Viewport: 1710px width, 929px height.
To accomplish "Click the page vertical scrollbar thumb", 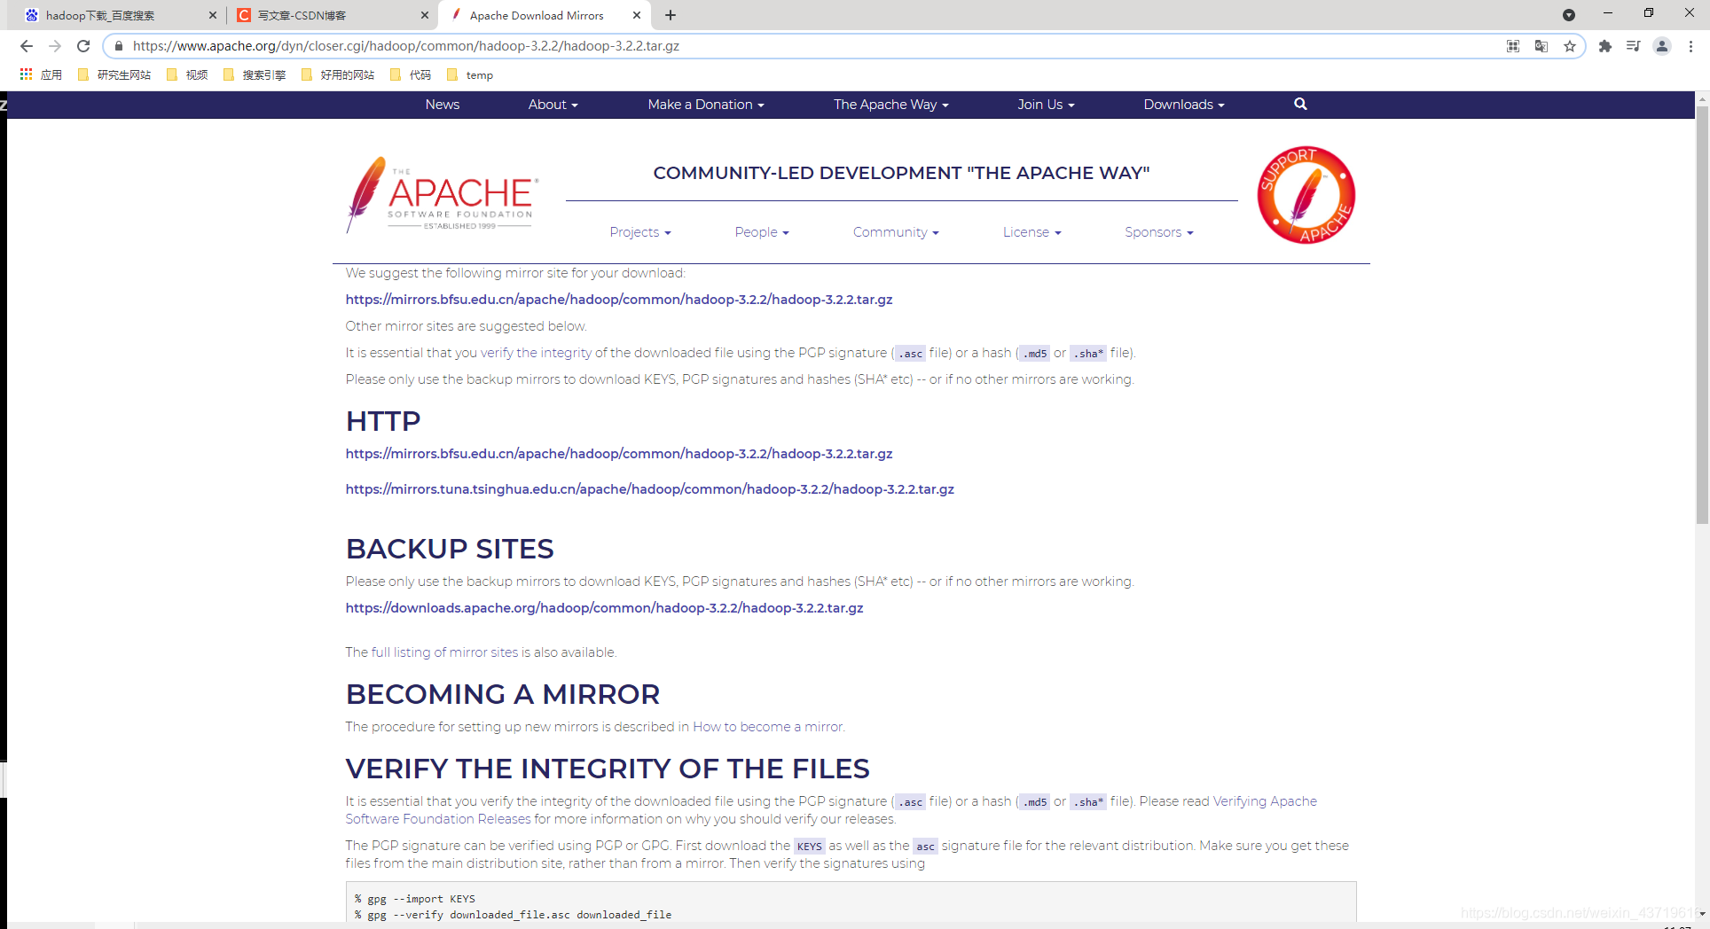I will click(1702, 315).
